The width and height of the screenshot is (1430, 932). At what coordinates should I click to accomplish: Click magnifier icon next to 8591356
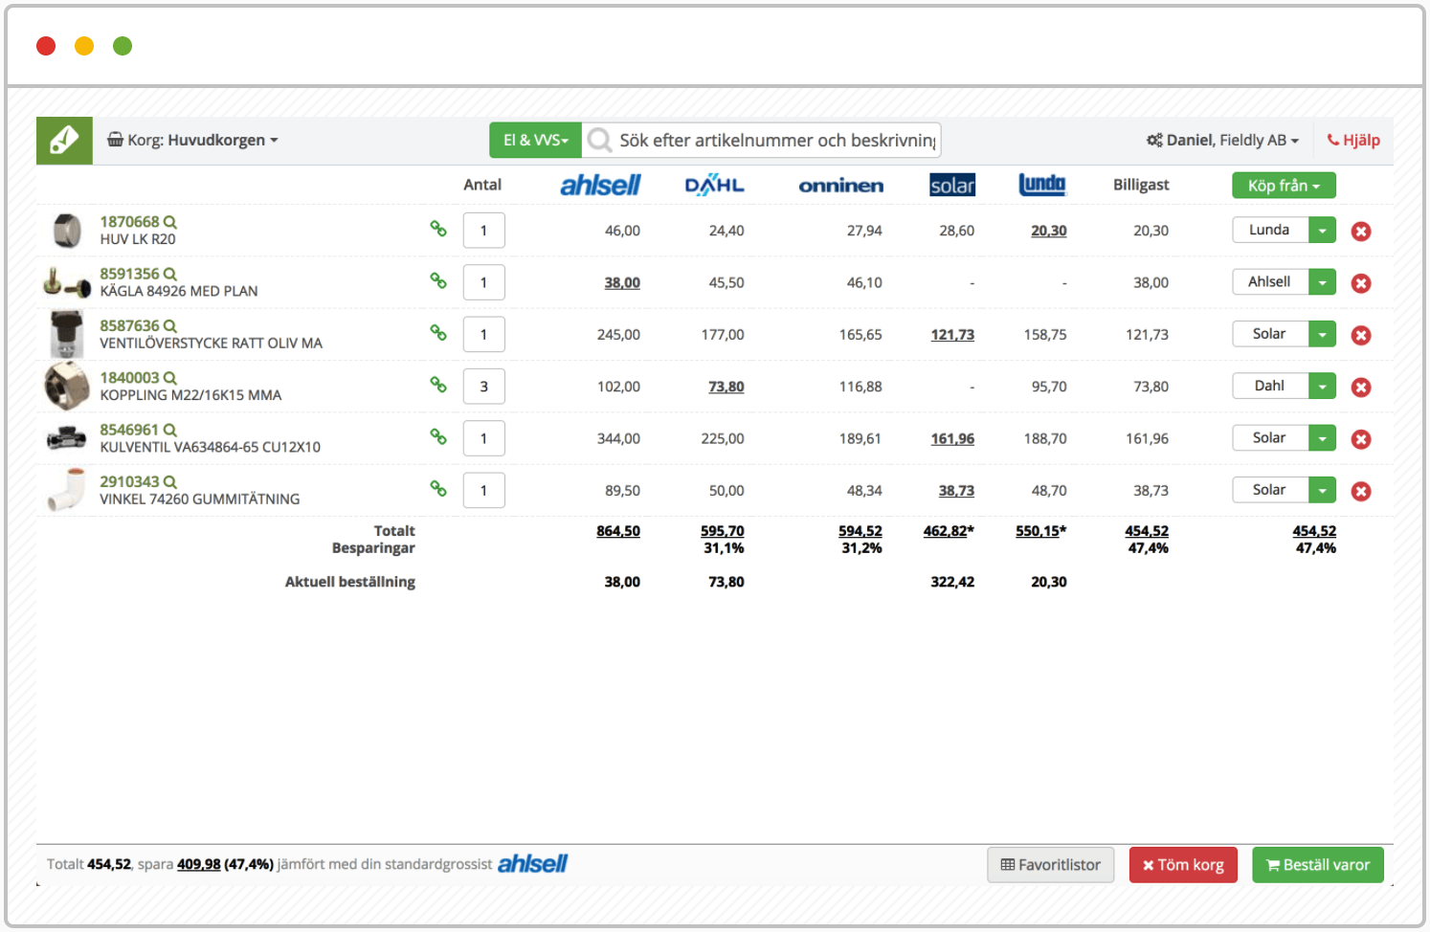click(170, 274)
